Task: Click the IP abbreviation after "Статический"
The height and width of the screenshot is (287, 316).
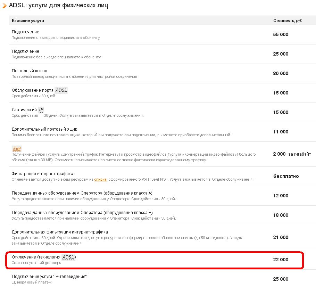Action: point(41,110)
